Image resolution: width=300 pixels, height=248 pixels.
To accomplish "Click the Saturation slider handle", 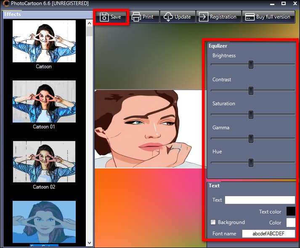I will 251,115.
